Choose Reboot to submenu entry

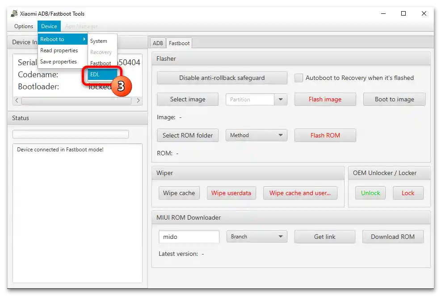pyautogui.click(x=63, y=39)
